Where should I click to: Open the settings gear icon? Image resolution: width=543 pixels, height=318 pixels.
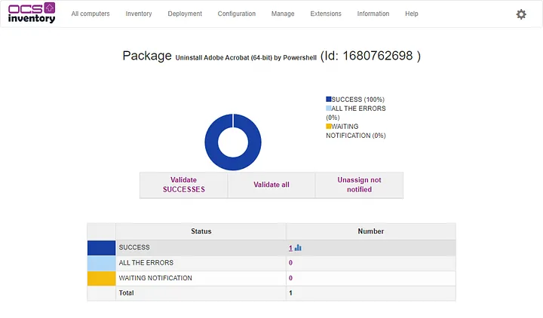pyautogui.click(x=521, y=14)
